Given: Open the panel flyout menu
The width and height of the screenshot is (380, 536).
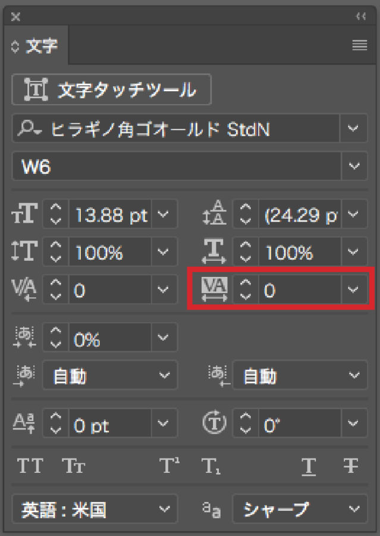Looking at the screenshot, I should pos(359,44).
